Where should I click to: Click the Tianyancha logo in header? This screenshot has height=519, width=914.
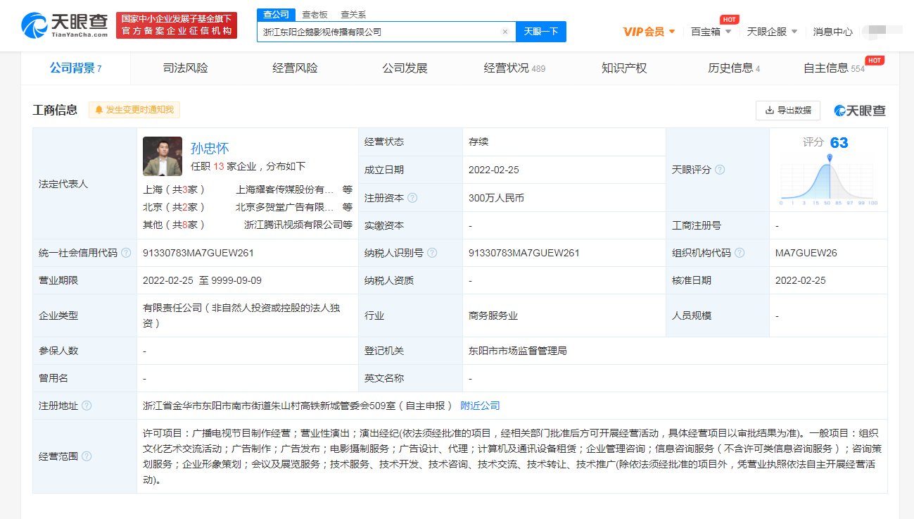pos(65,25)
